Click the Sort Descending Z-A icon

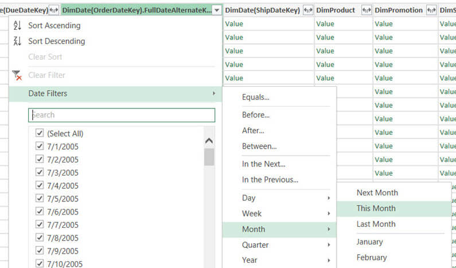point(17,41)
